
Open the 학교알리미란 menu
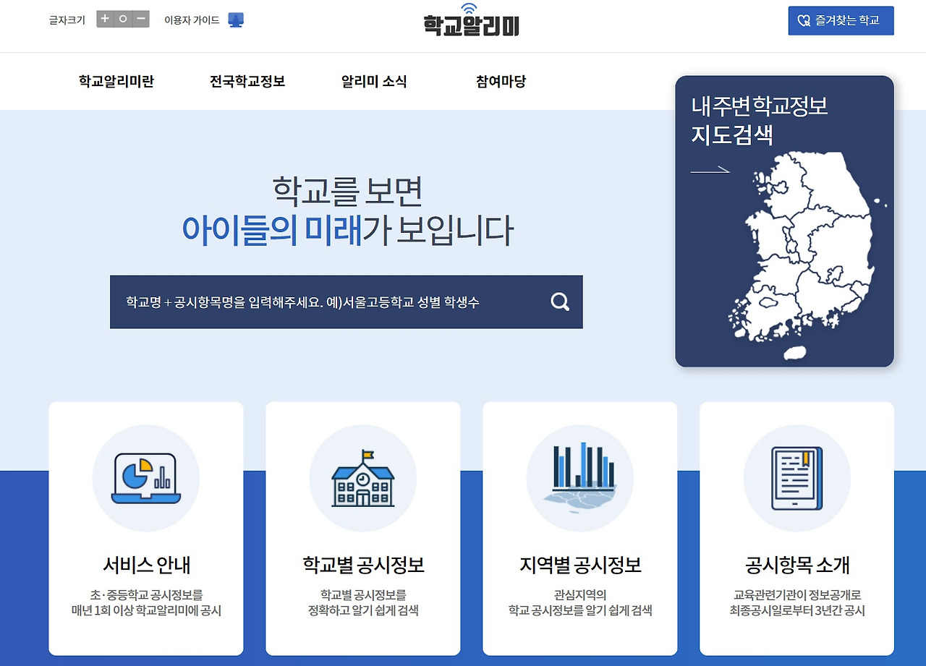pyautogui.click(x=116, y=82)
